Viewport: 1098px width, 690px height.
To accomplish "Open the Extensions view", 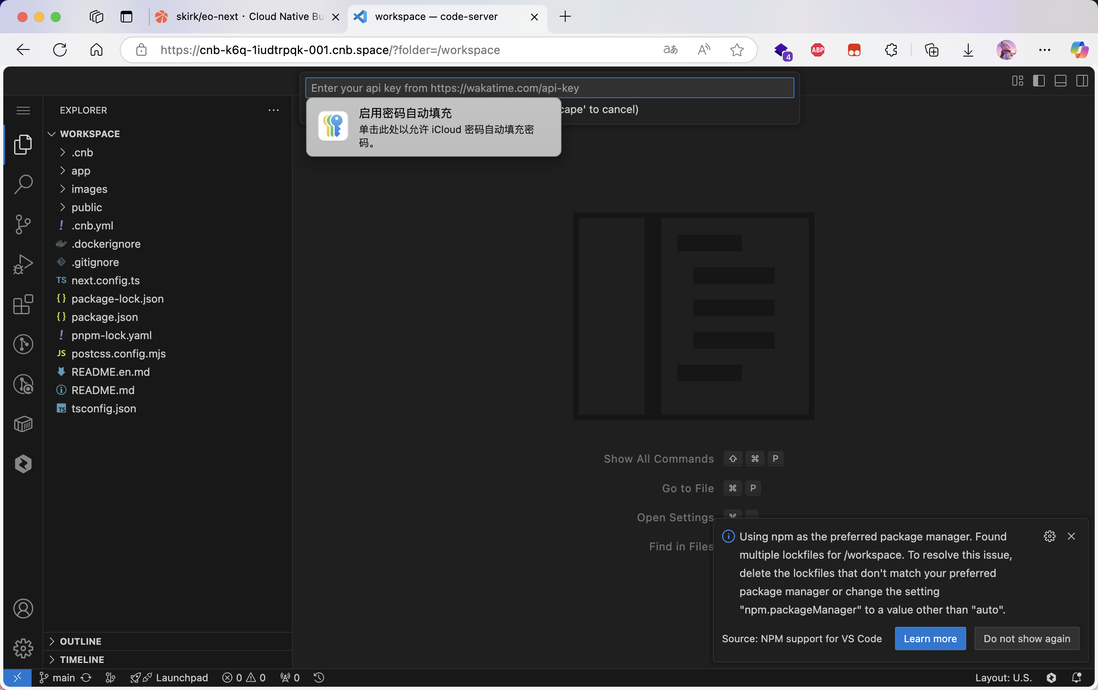I will click(23, 304).
